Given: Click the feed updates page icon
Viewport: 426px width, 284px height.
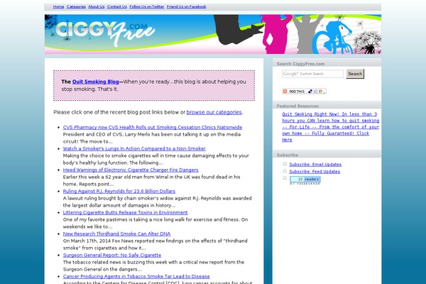Looking at the screenshot, I should pos(285,171).
